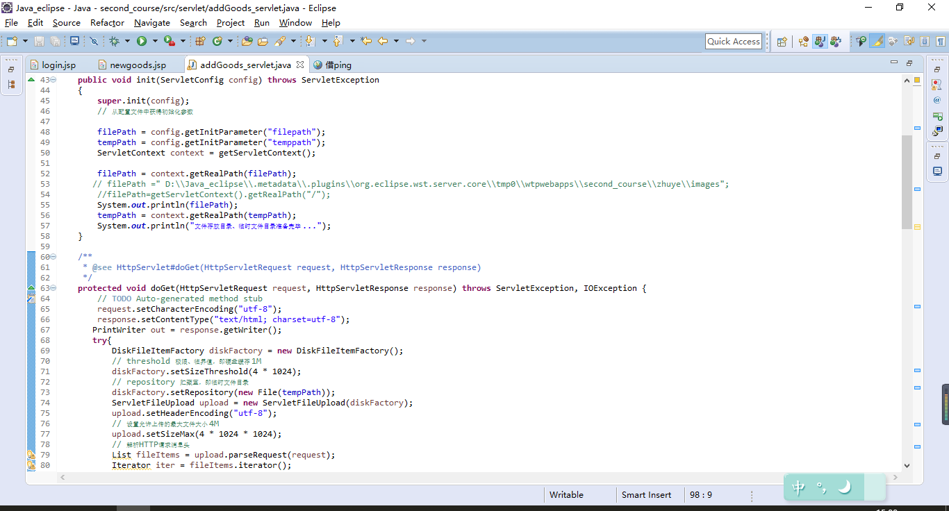
Task: Toggle Show Whitespace Characters pilcrow
Action: [x=941, y=42]
